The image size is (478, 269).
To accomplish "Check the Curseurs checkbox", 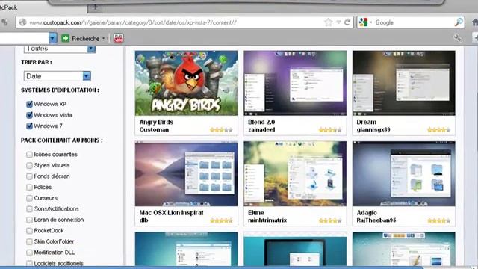I will pos(29,198).
